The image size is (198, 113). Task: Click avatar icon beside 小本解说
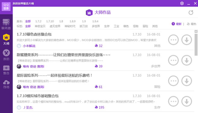pos(19,46)
